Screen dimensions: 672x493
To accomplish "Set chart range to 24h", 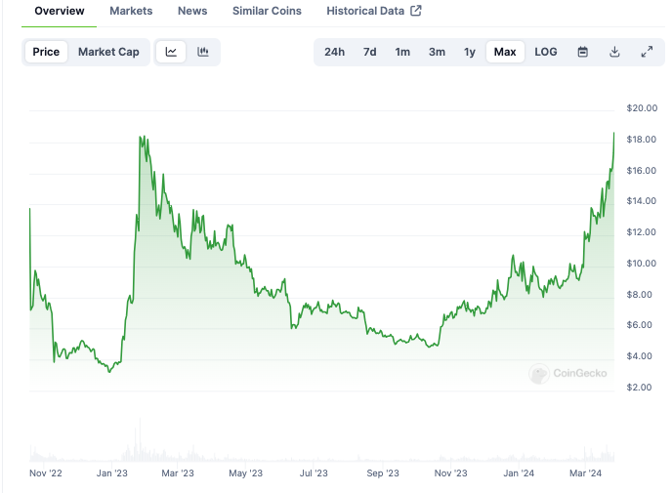I will click(x=334, y=52).
